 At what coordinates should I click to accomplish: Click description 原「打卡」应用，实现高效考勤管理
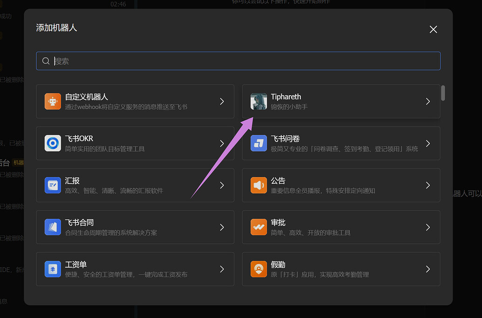pos(319,274)
